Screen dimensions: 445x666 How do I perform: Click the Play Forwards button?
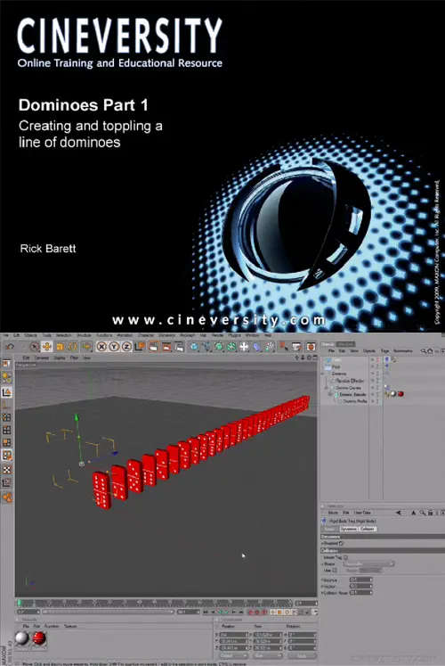coord(227,612)
